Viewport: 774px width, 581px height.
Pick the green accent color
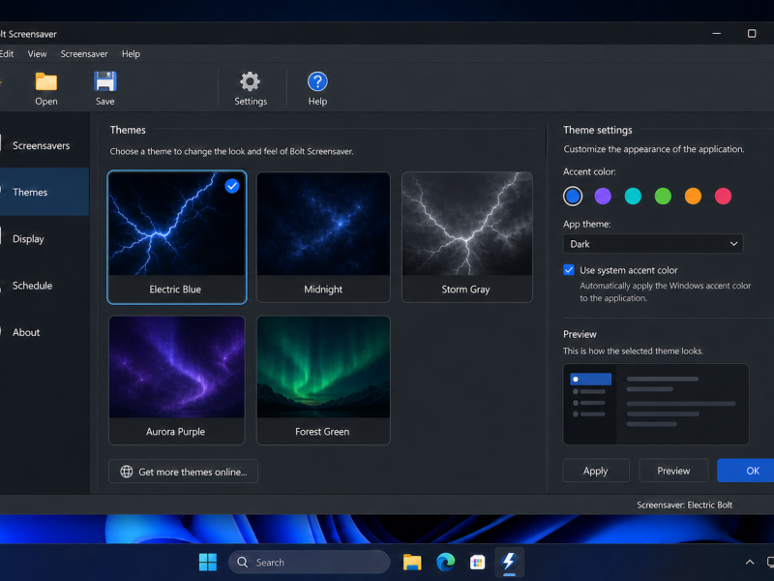pos(663,197)
